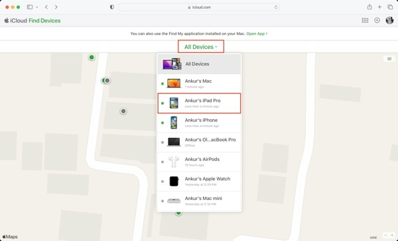Select Ankur's Apple Watch in device list
398x241 pixels.
point(199,181)
